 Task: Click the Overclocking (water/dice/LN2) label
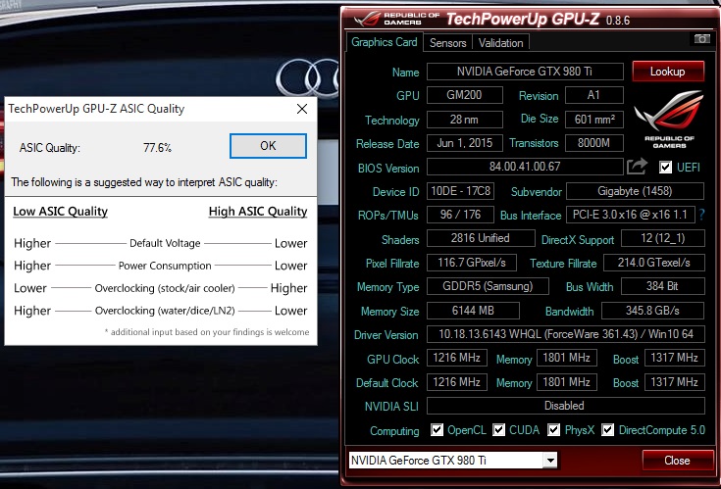[165, 311]
